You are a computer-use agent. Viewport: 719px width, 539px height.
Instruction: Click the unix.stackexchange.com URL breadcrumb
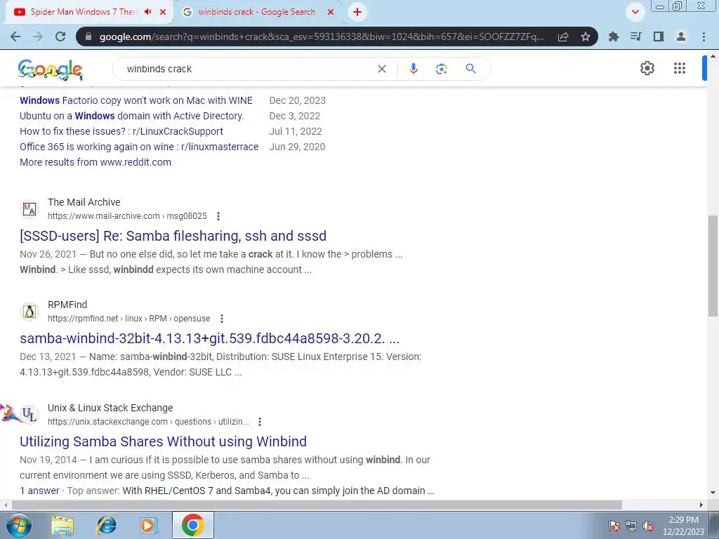click(148, 422)
